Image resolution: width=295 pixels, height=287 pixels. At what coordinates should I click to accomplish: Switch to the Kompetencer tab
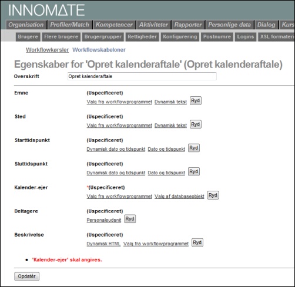[114, 25]
